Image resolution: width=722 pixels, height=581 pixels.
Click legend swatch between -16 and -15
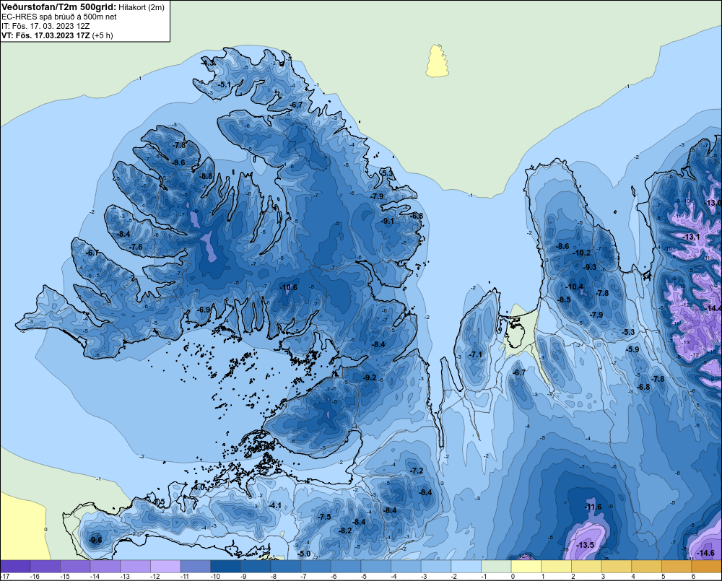tap(45, 567)
